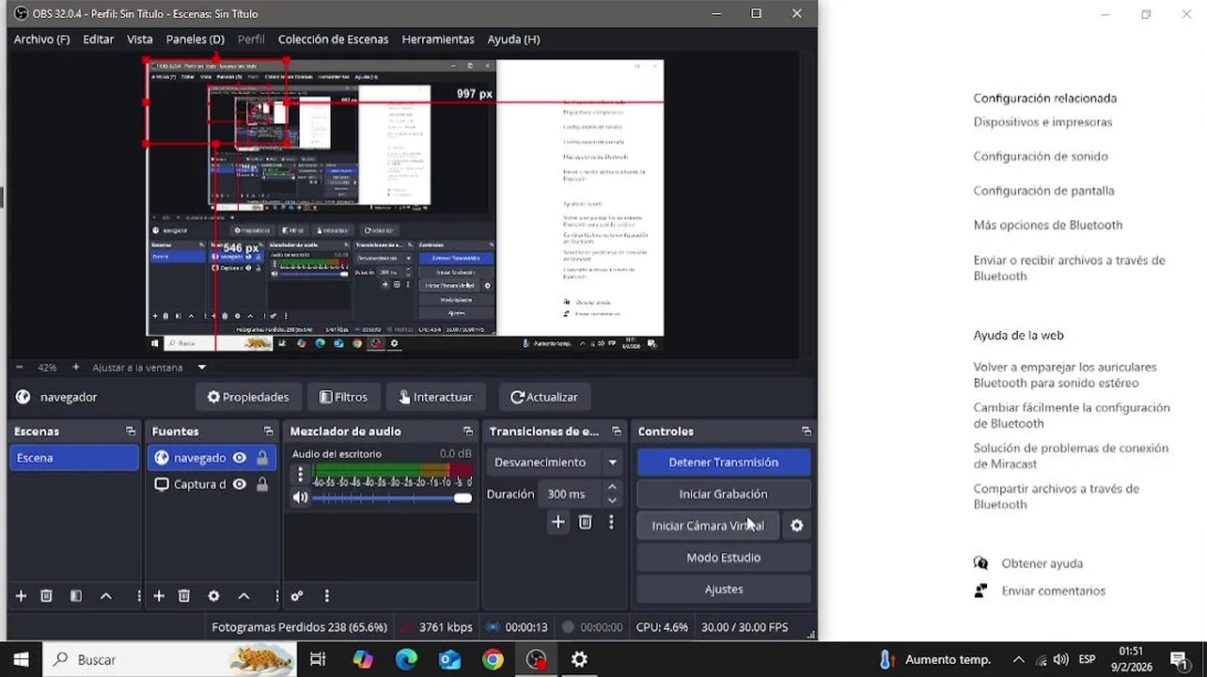Open the Archivo menu

41,39
